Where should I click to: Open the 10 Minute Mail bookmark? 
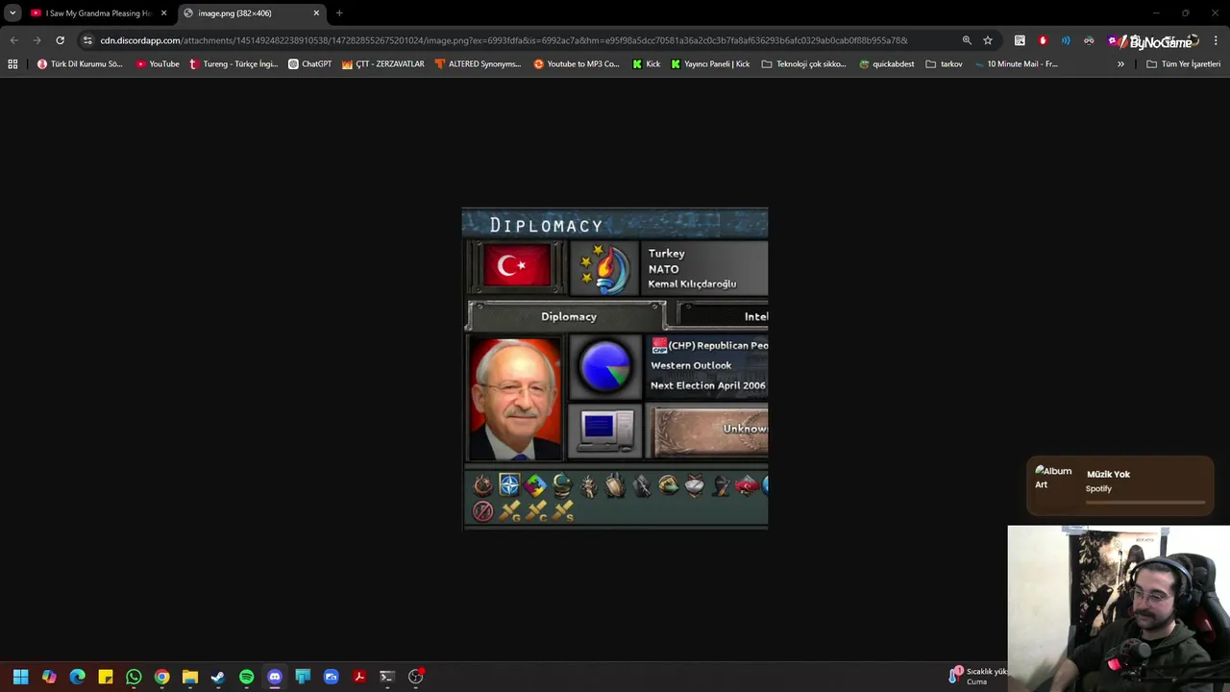1016,64
